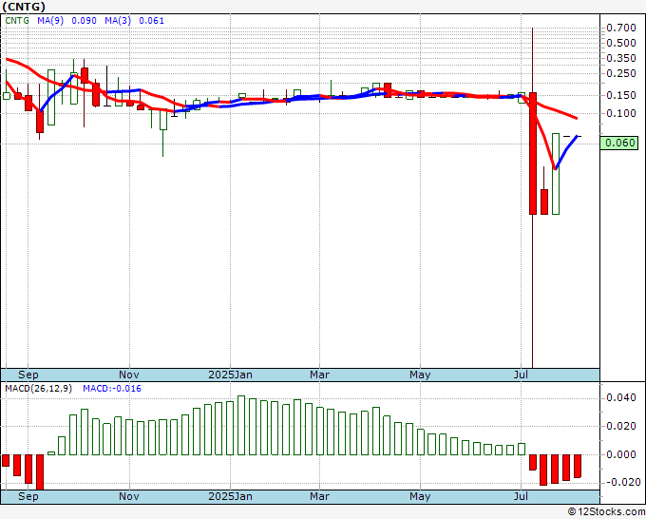The image size is (646, 519).
Task: Click the 0.020 MACD axis label
Action: (621, 426)
